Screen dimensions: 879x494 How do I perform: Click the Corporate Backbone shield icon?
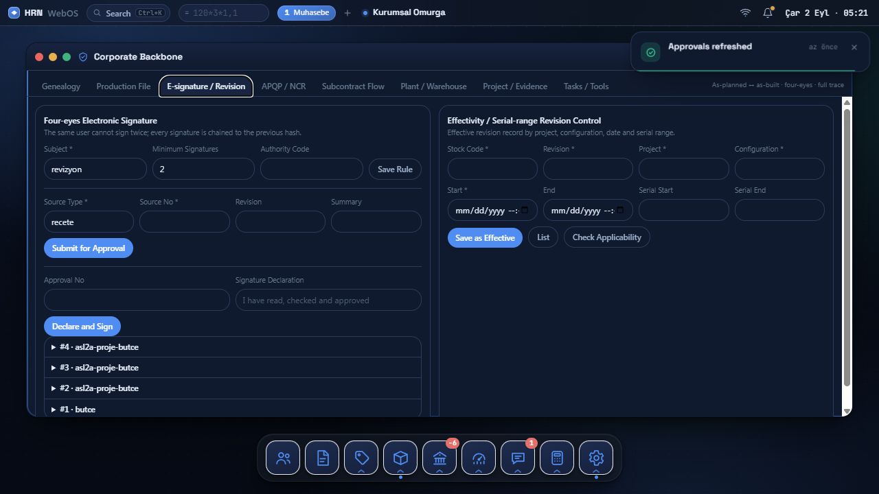point(83,57)
